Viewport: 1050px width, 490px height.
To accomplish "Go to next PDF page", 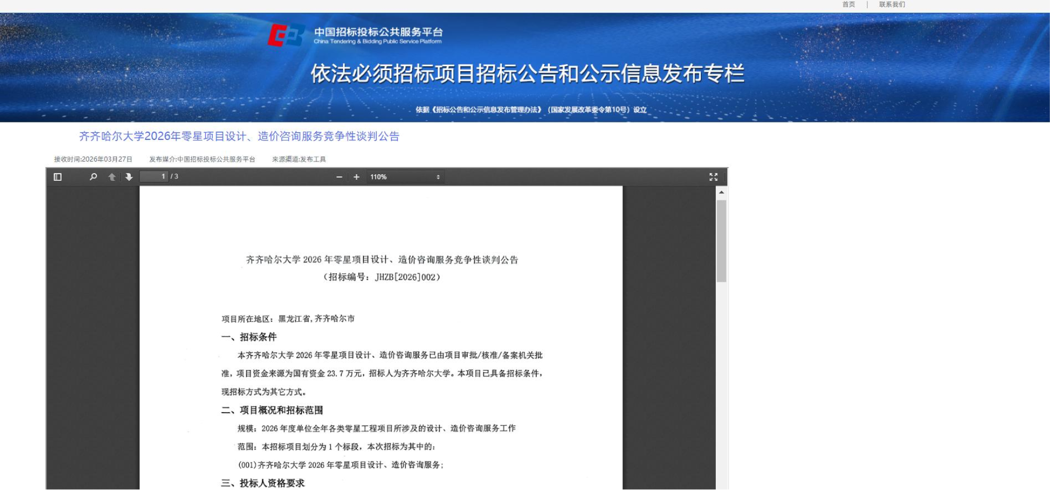I will pos(129,177).
